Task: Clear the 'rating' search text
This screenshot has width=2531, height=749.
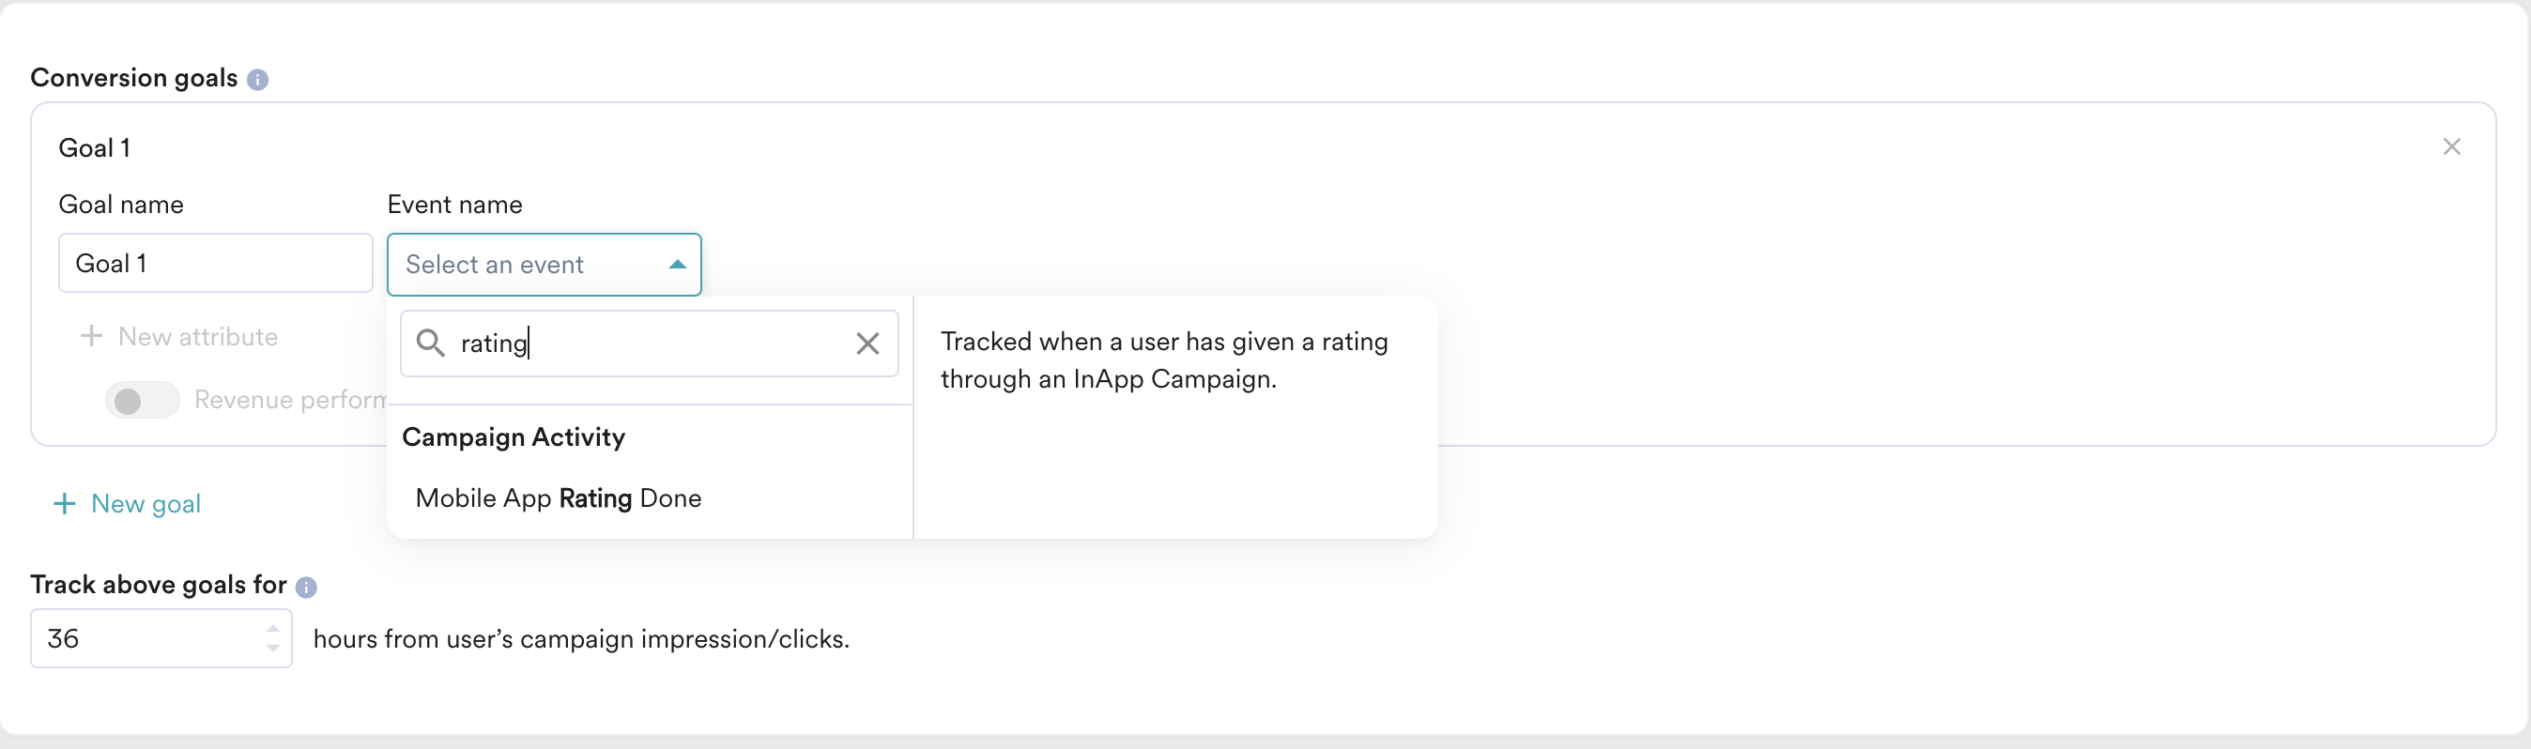Action: (867, 343)
